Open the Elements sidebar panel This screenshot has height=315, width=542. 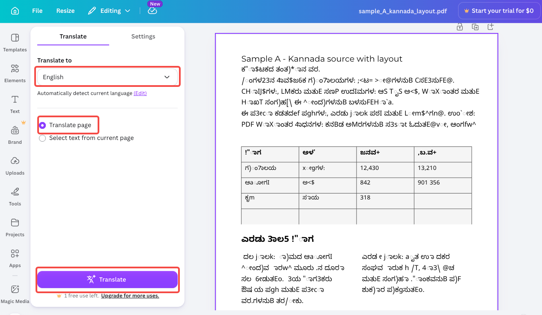[x=15, y=73]
